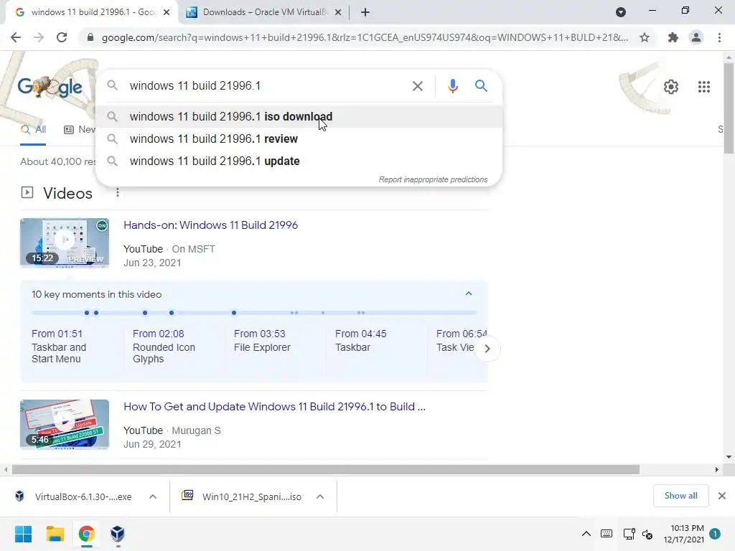This screenshot has width=735, height=551.
Task: Choose suggestion 'update'
Action: [x=299, y=161]
